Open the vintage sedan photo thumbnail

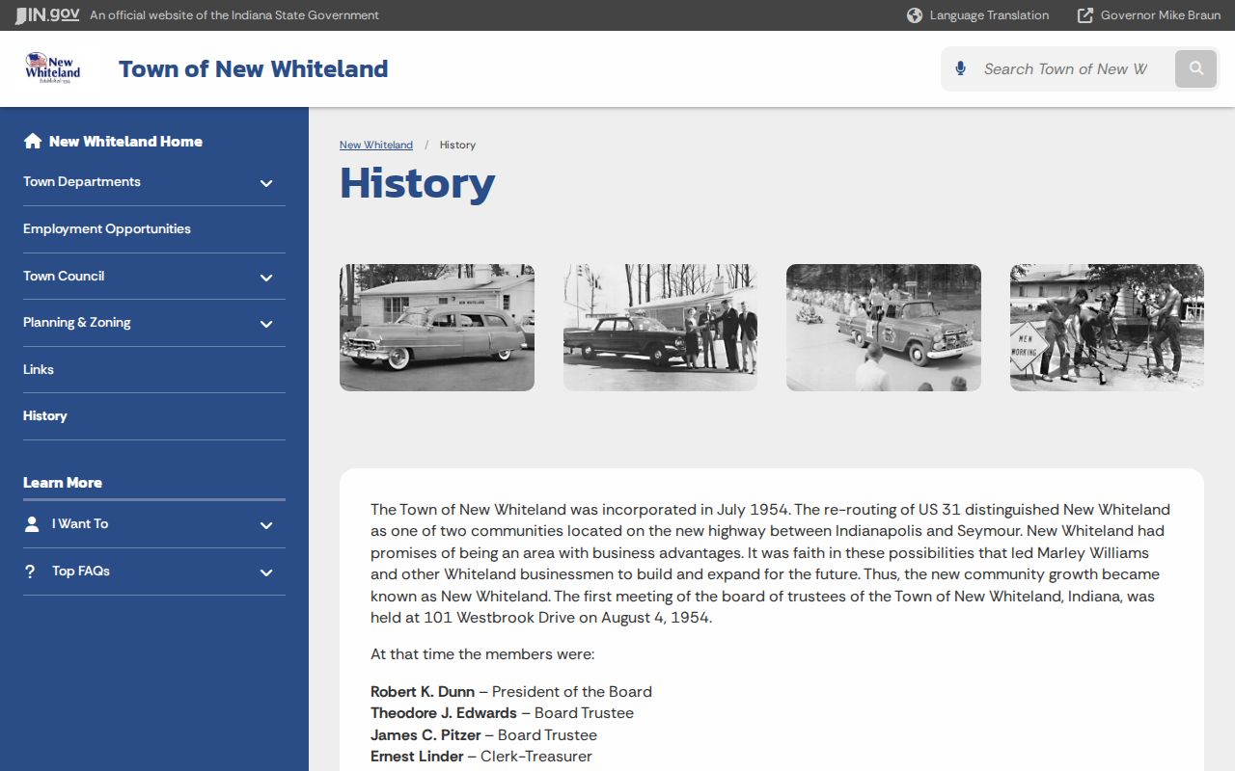tap(437, 328)
